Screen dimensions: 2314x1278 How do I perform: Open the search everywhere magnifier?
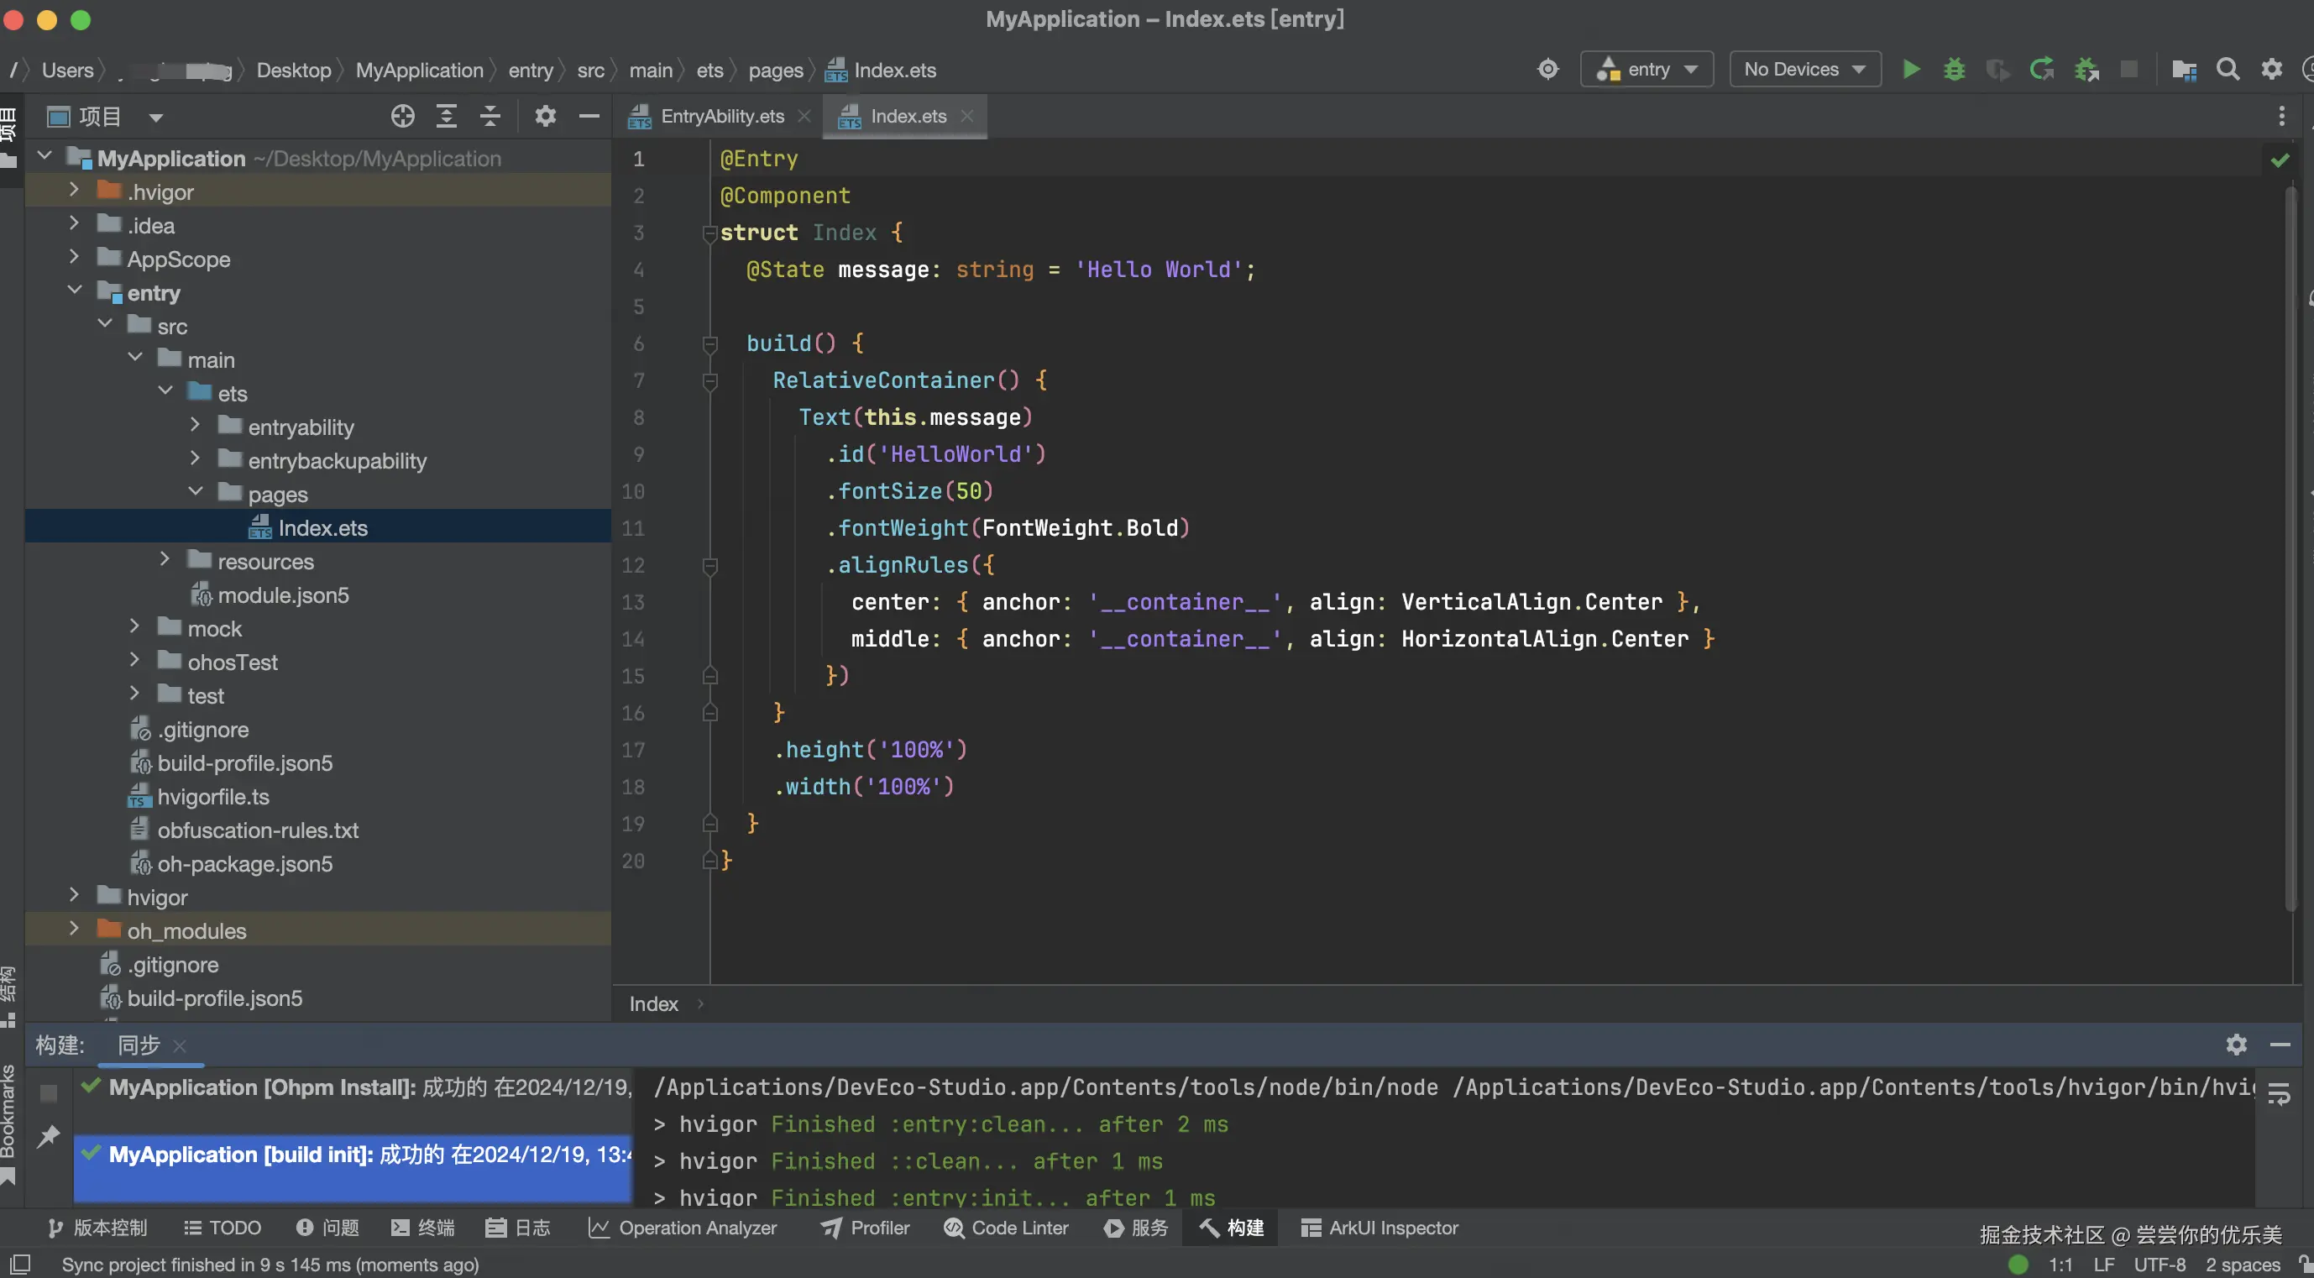(2227, 69)
